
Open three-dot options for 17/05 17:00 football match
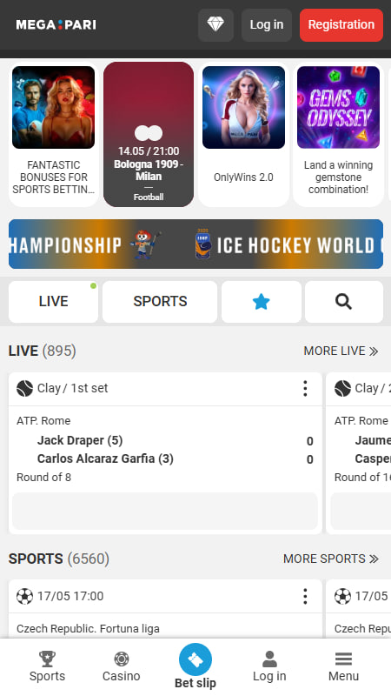(x=305, y=596)
